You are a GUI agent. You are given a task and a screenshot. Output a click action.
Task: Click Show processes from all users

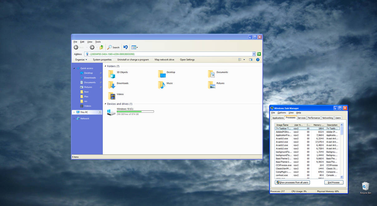[292, 182]
